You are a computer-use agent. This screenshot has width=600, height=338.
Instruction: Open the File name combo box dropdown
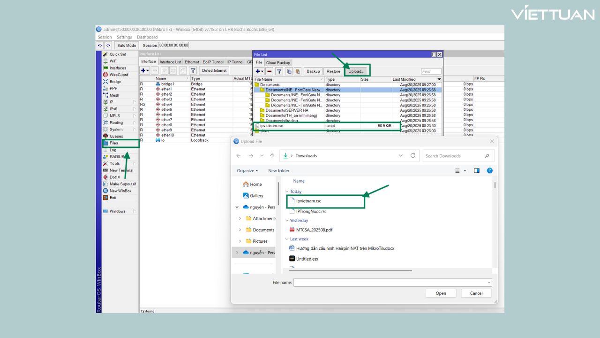(489, 283)
